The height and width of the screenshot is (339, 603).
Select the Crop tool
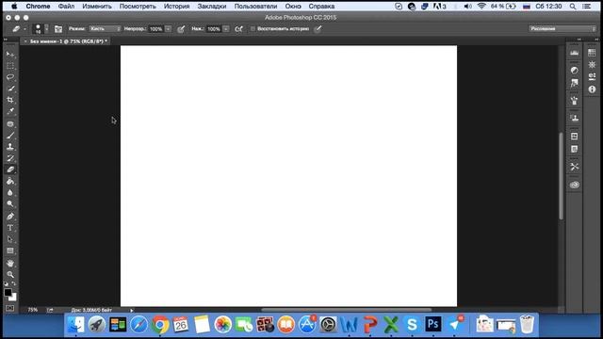[10, 100]
